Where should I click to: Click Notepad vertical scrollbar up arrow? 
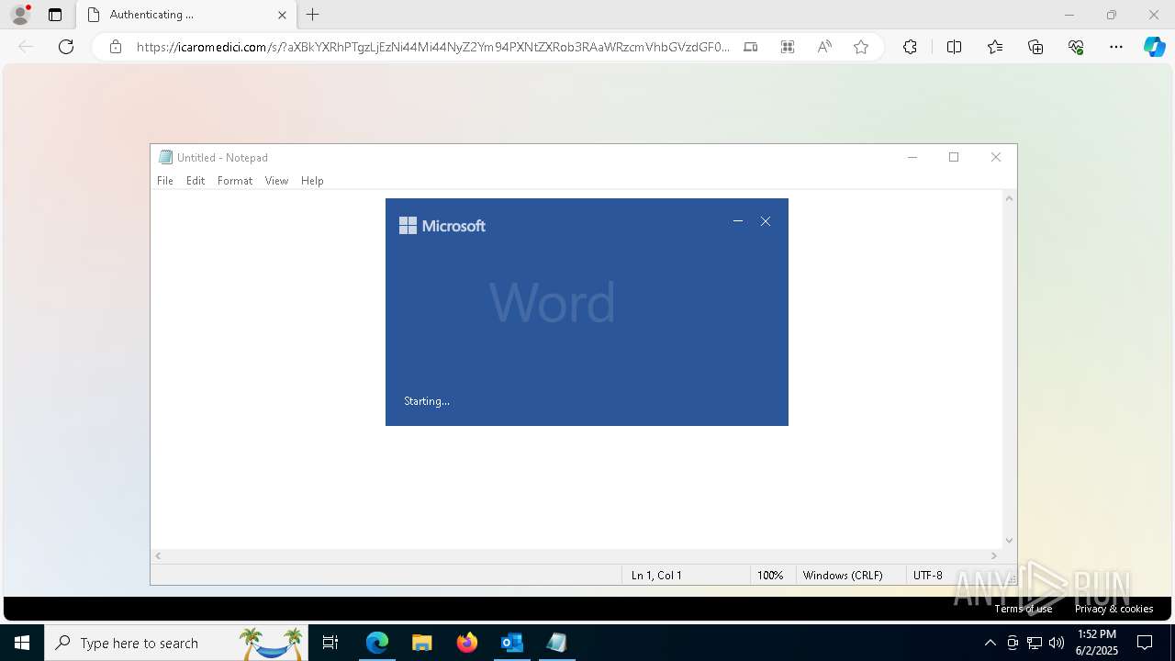pos(1009,198)
